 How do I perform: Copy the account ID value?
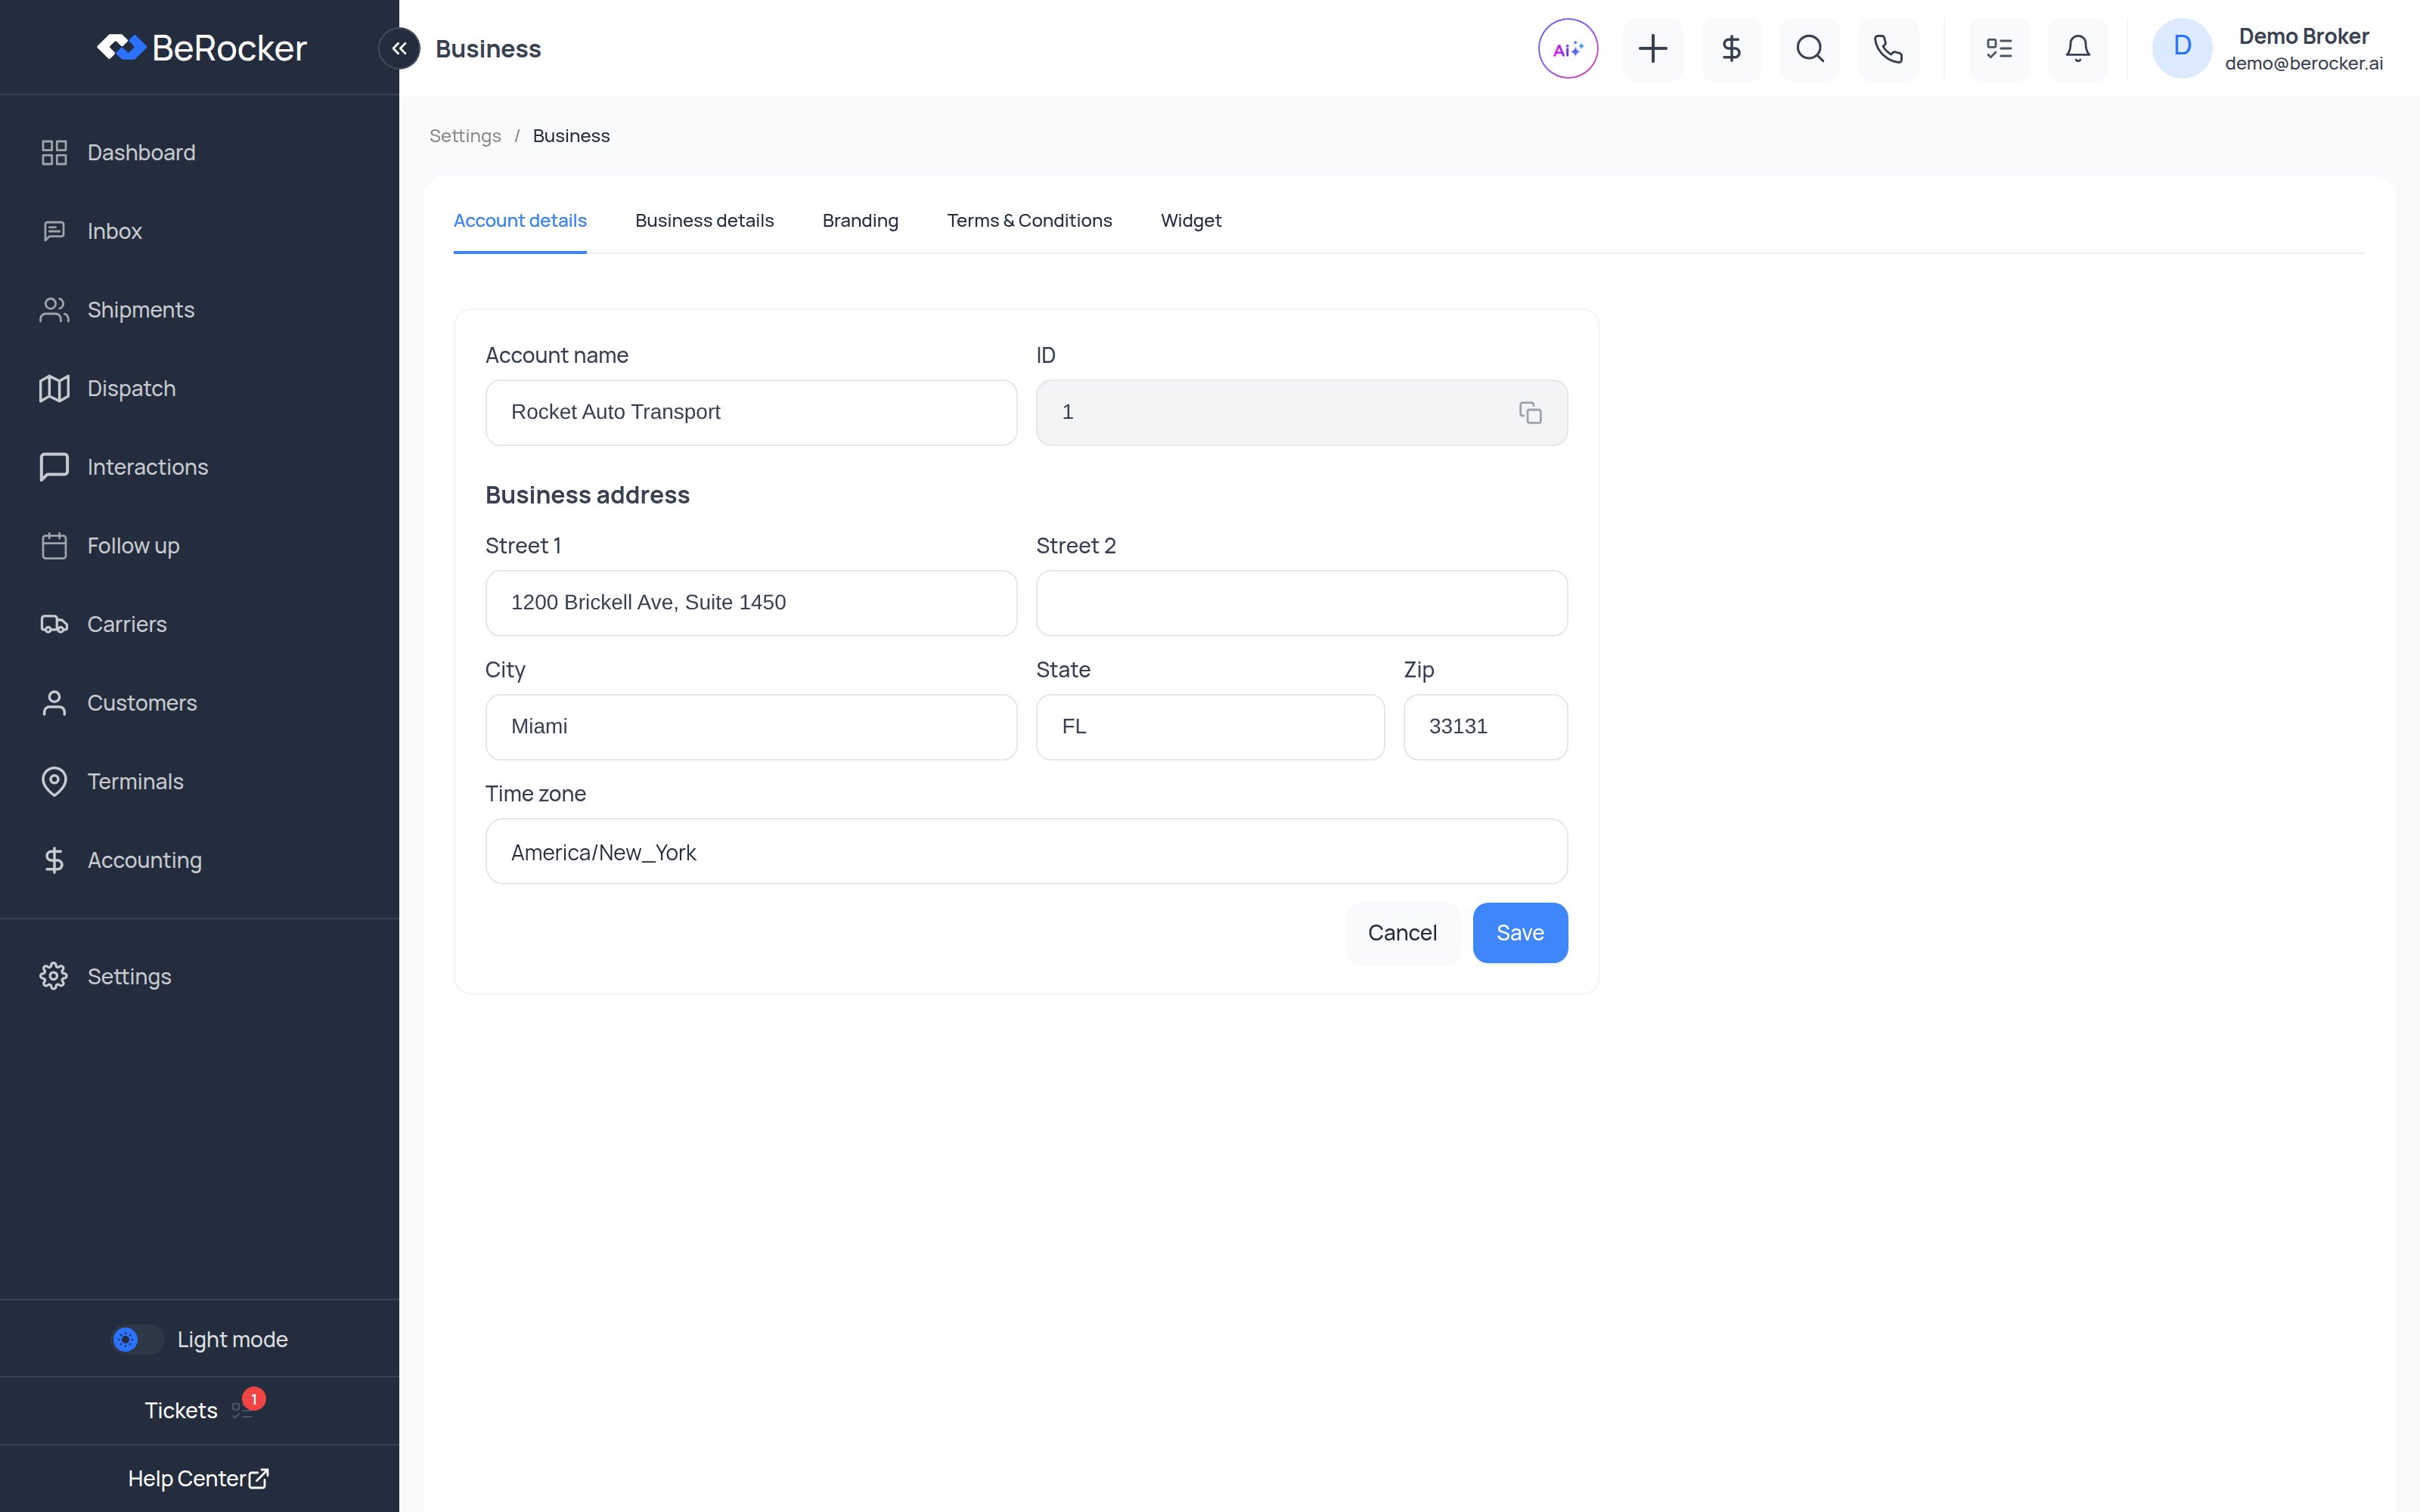tap(1530, 412)
